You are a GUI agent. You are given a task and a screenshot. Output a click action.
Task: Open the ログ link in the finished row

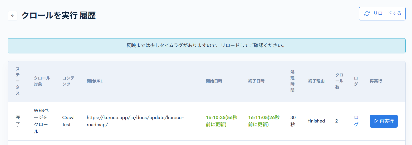click(x=356, y=121)
